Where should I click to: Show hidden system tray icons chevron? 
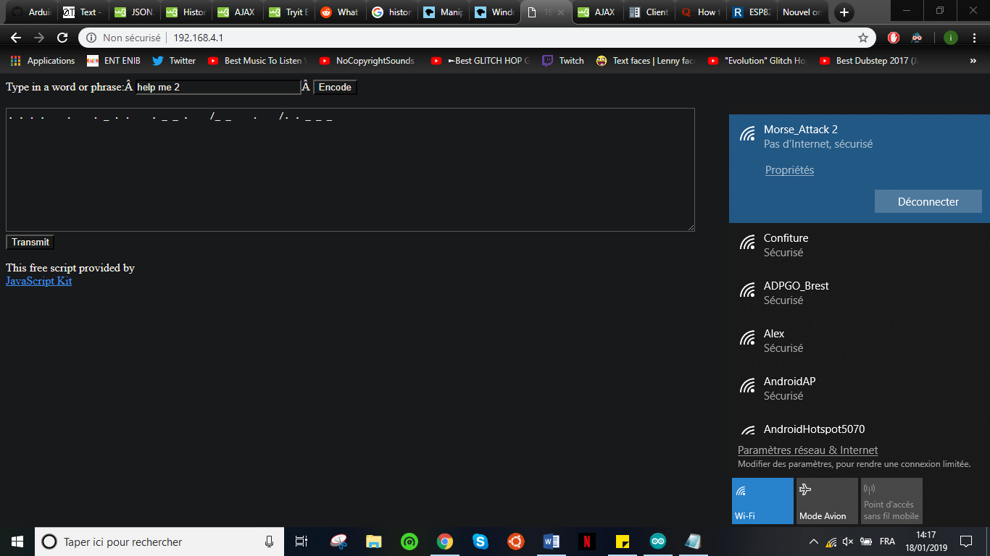click(814, 542)
